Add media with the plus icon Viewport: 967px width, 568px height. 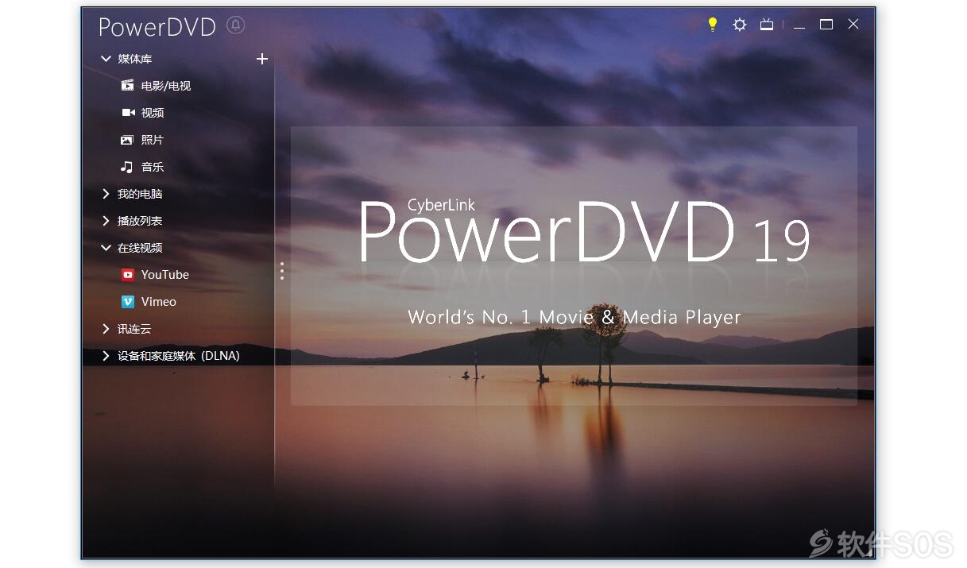pyautogui.click(x=262, y=59)
